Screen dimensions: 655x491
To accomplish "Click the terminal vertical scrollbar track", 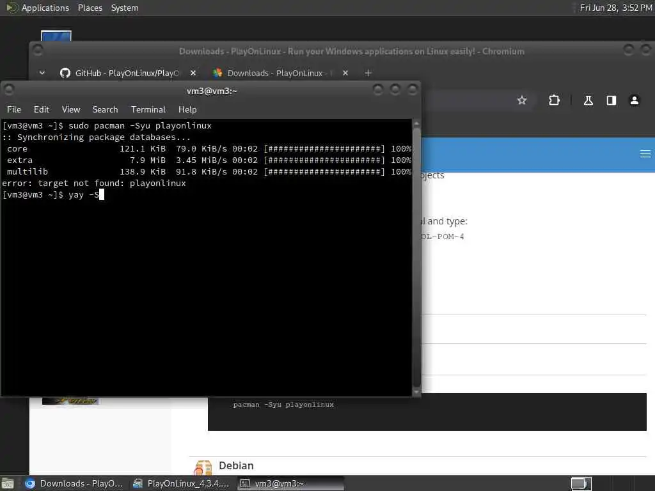I will pyautogui.click(x=416, y=258).
